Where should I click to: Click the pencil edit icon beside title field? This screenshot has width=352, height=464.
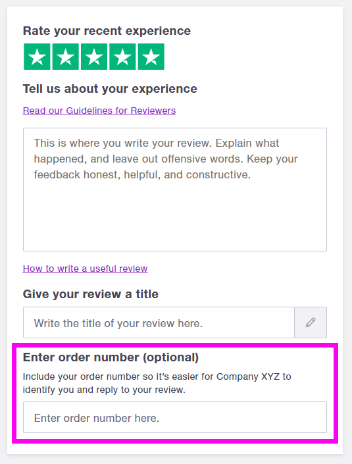coord(311,322)
